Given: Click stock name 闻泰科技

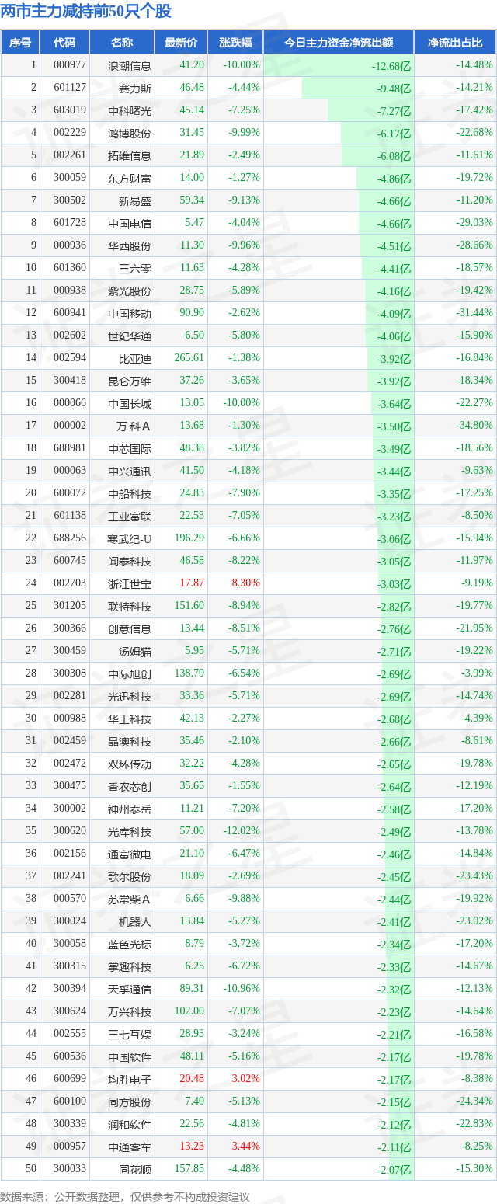Looking at the screenshot, I should click(130, 561).
